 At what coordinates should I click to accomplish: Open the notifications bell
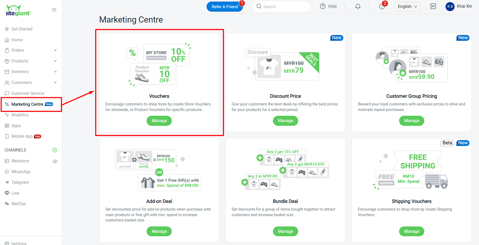[x=358, y=6]
